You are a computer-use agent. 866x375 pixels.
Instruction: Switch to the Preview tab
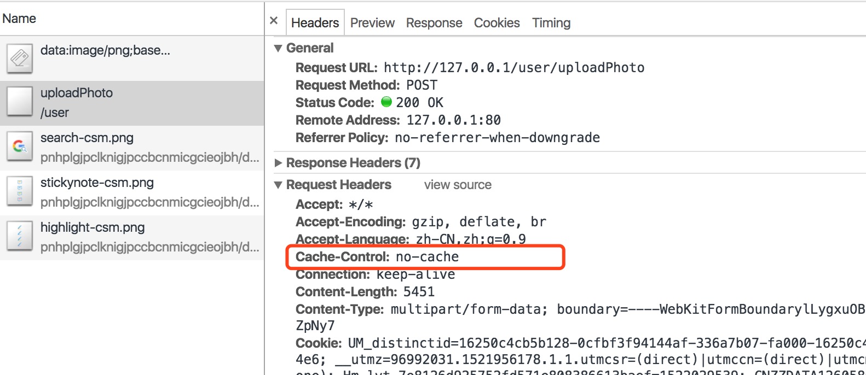click(x=372, y=23)
